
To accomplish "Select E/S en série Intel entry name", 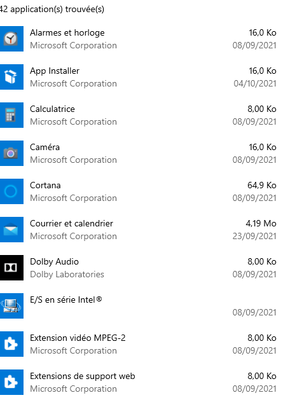I will pyautogui.click(x=66, y=300).
